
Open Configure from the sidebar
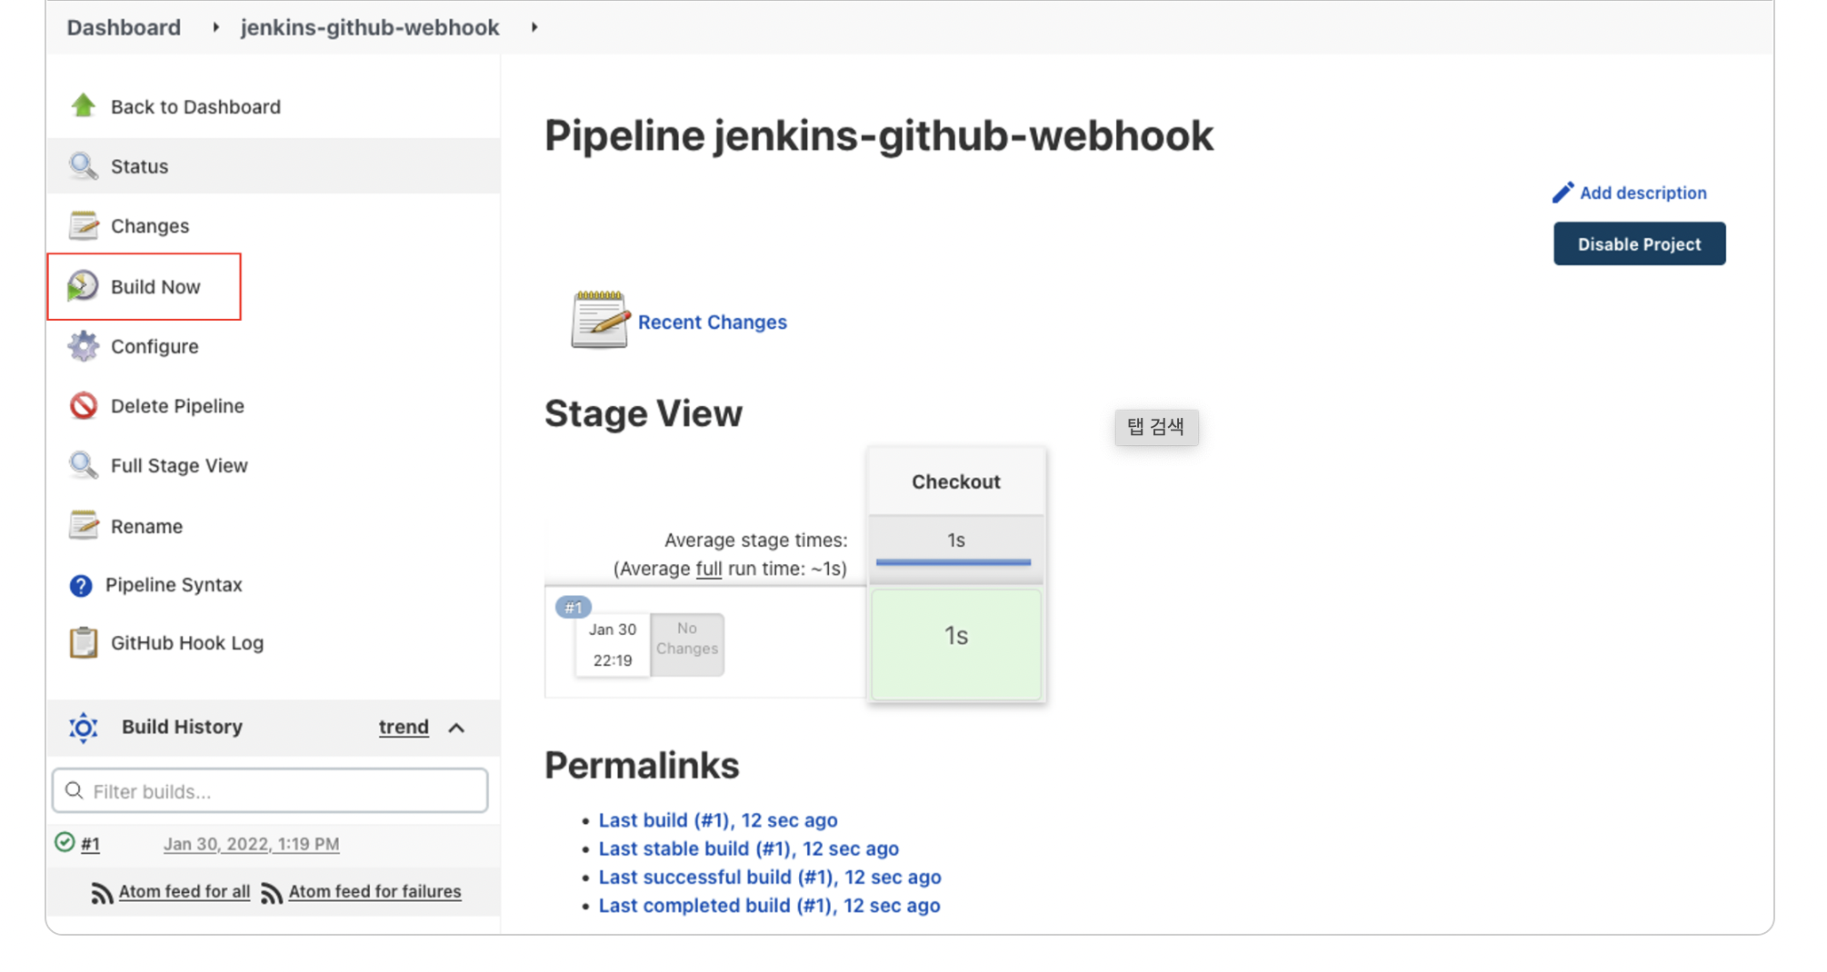(x=155, y=346)
